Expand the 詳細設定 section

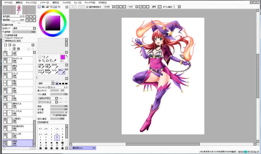point(39,122)
